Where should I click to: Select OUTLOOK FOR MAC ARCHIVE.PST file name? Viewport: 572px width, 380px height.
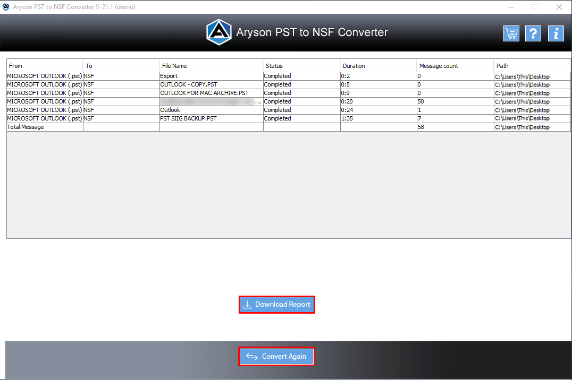211,93
